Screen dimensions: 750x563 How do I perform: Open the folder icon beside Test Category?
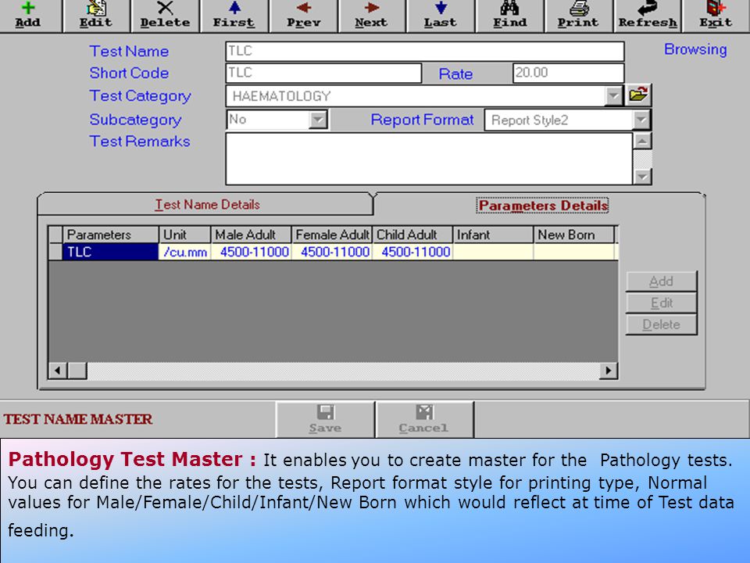tap(638, 95)
